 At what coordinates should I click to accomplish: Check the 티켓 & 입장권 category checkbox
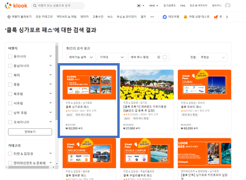point(10,154)
